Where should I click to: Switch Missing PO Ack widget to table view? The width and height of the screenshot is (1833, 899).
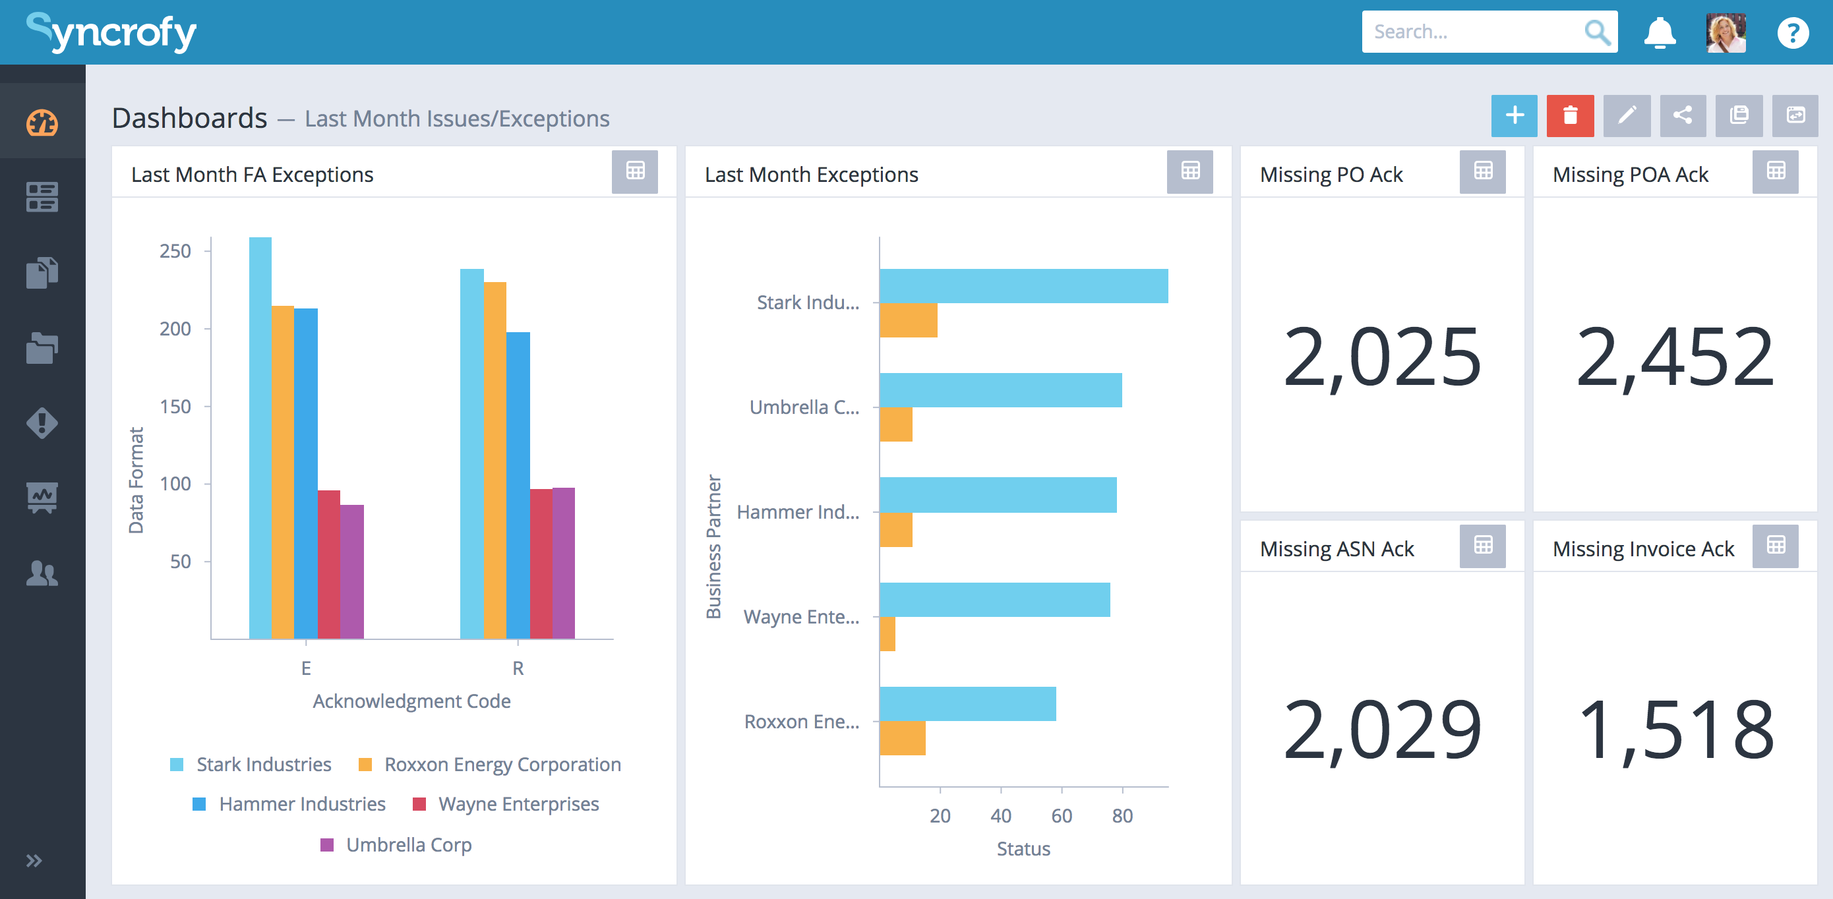coord(1482,171)
